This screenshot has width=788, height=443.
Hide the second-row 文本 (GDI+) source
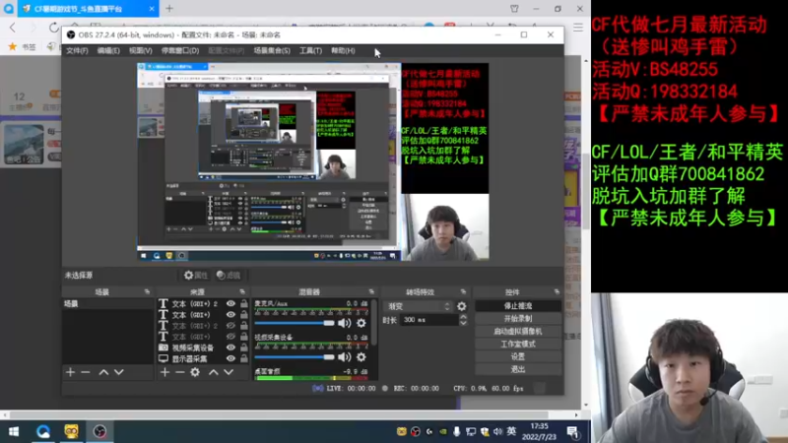(x=230, y=315)
